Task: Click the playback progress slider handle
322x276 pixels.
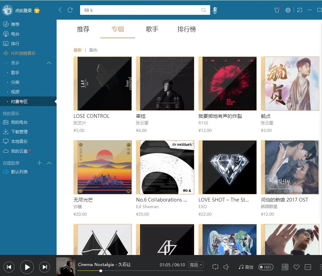Action: coord(101,271)
